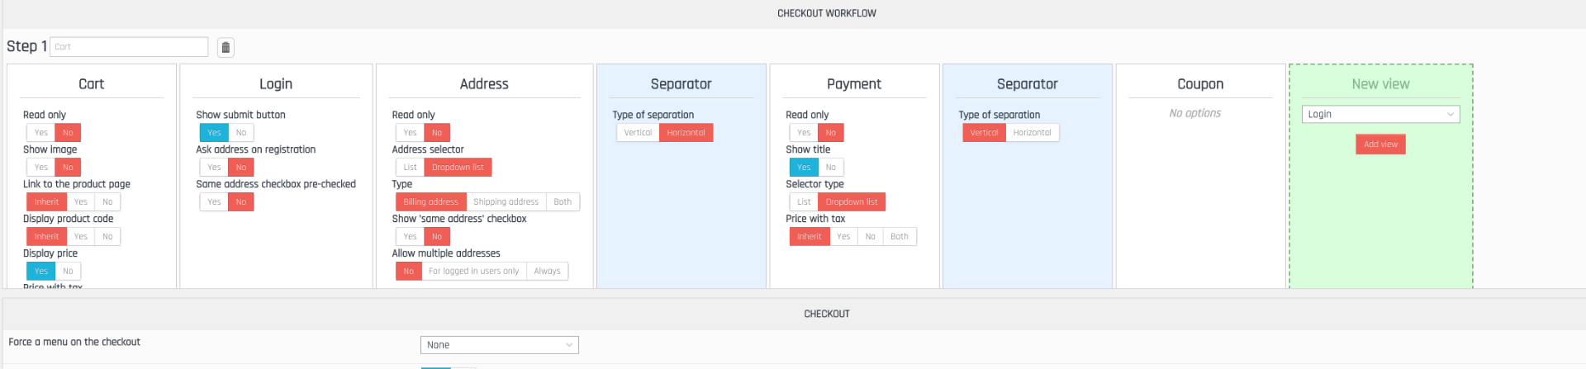Set Cart Read only to No
This screenshot has width=1586, height=369.
(x=68, y=133)
